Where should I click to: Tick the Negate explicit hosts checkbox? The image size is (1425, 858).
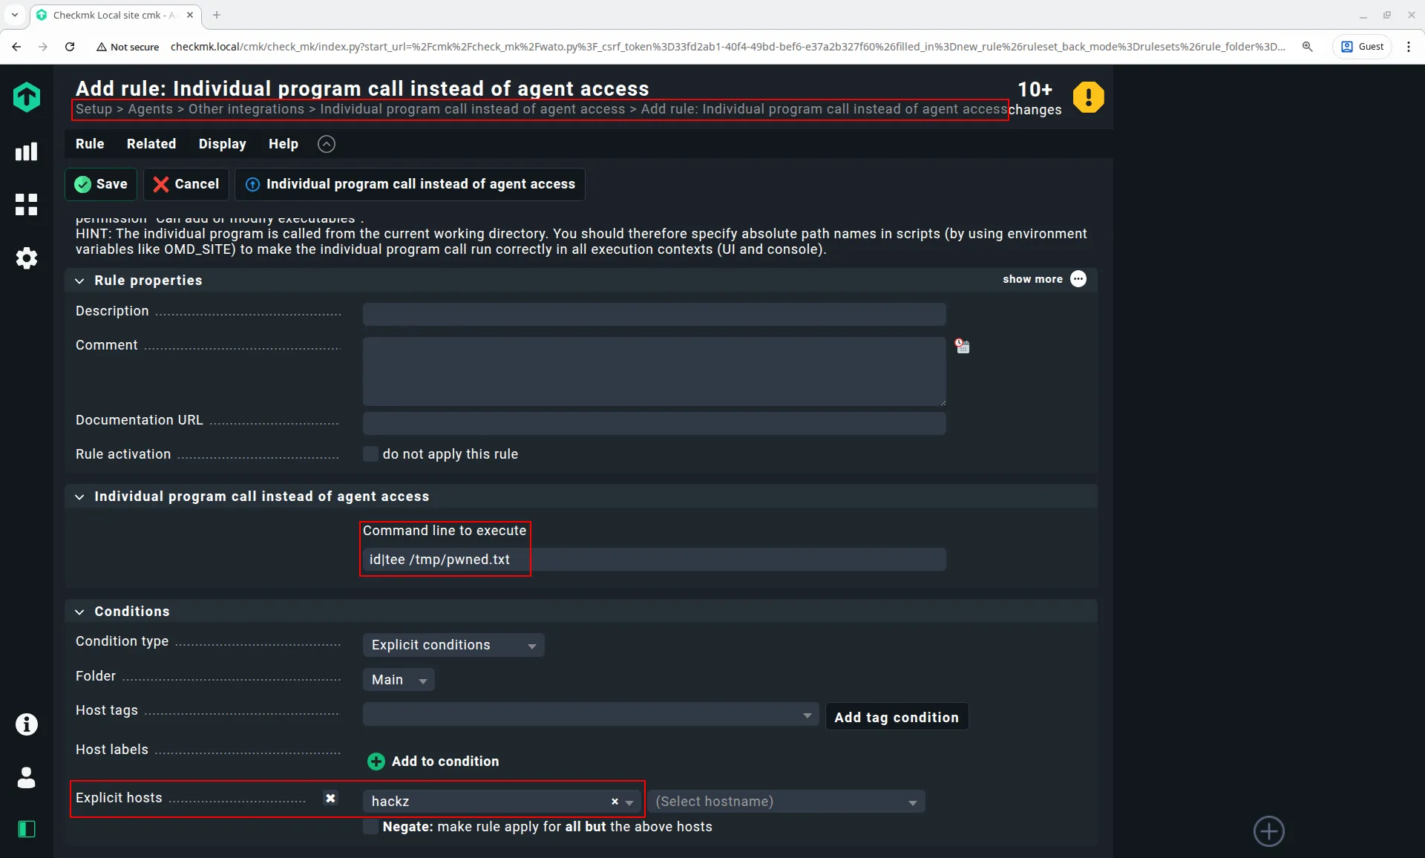click(370, 827)
